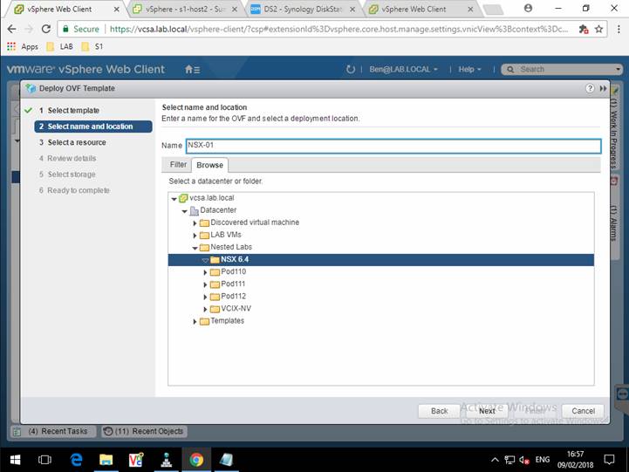Select the Pod110 folder
The image size is (629, 472).
pos(233,271)
